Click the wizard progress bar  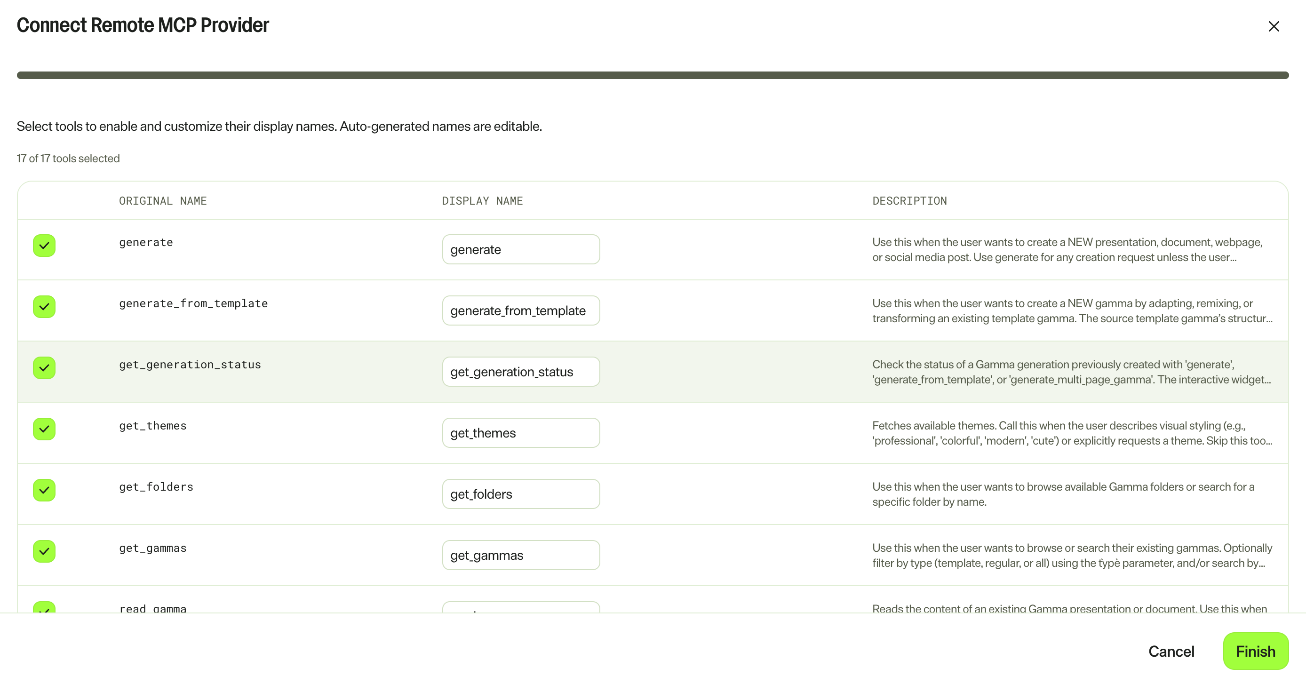click(x=653, y=75)
